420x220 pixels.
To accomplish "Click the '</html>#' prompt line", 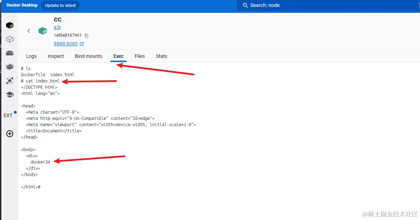I will click(31, 187).
